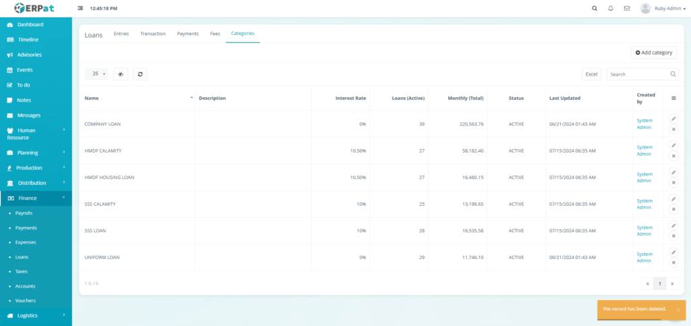Switch to the Entries tab
Screen dimensions: 691x326
[121, 33]
